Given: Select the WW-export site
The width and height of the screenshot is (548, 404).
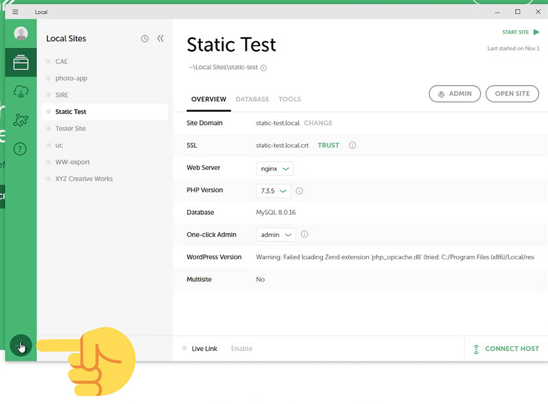Looking at the screenshot, I should [x=105, y=162].
